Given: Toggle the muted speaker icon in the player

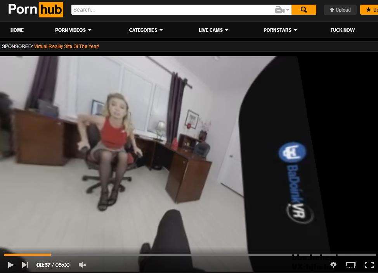Looking at the screenshot, I should [x=82, y=265].
